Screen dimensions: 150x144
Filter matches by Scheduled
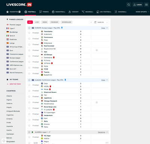(x=66, y=22)
